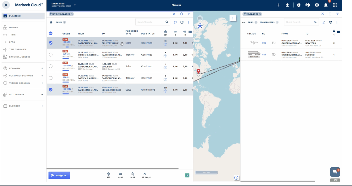Expand the Registry section
The width and height of the screenshot is (352, 186).
coord(42,106)
